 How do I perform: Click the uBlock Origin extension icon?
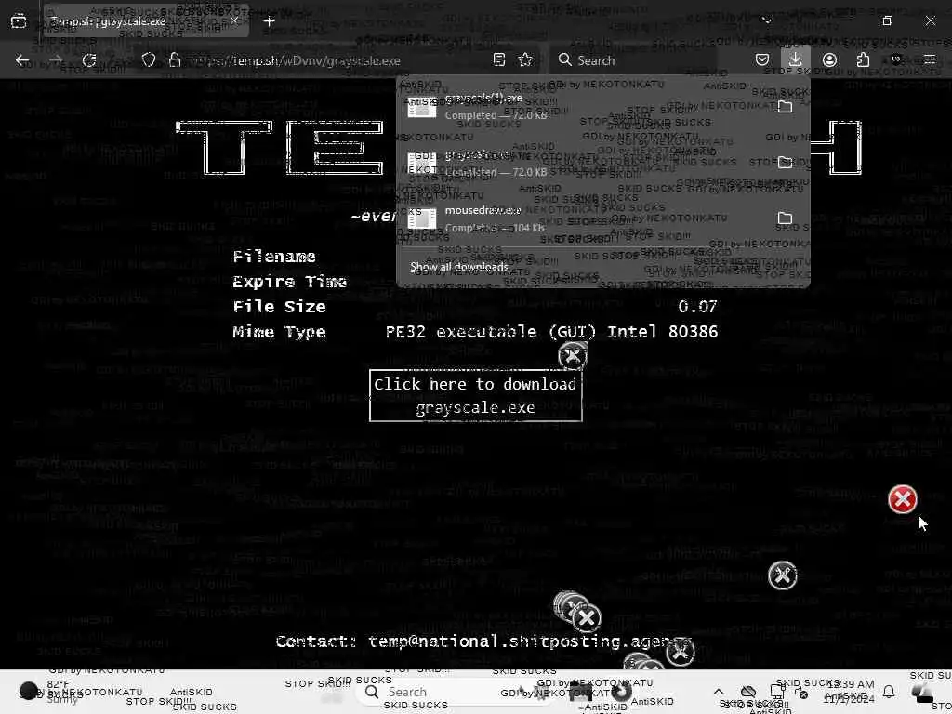coord(896,59)
